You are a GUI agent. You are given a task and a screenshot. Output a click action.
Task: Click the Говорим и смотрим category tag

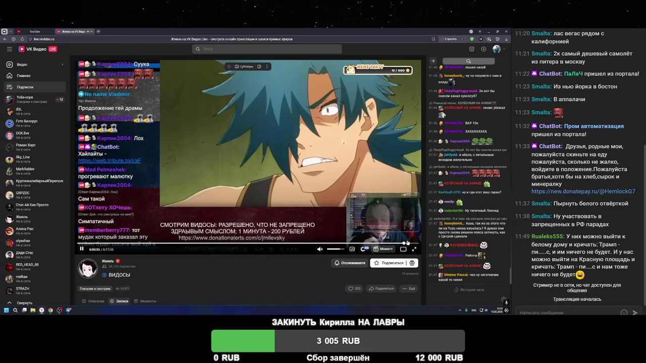point(95,288)
